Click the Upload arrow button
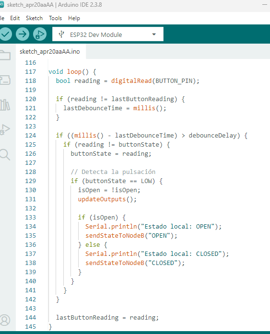This screenshot has height=334, width=270. point(23,34)
